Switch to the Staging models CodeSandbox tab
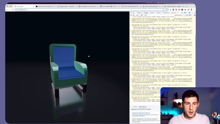The image size is (220, 124). tap(67, 7)
